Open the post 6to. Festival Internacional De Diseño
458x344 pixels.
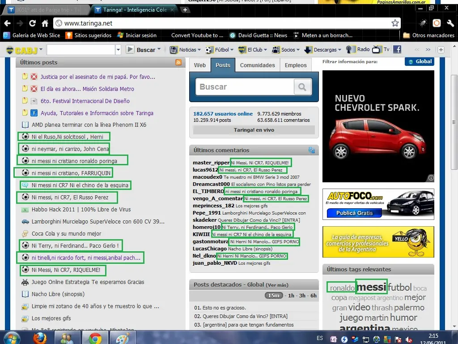(85, 101)
